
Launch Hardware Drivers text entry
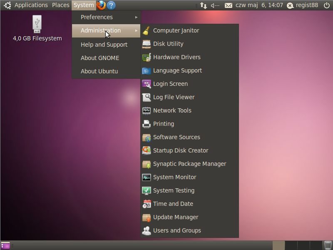point(176,57)
